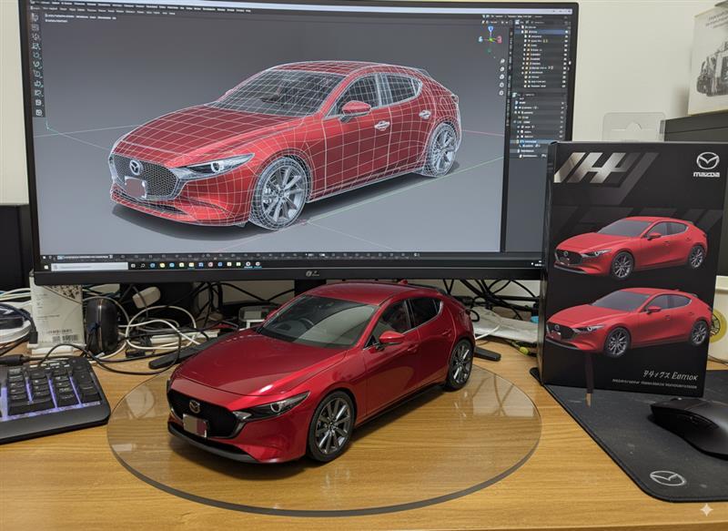Toggle eye icon of highlighted top outliner collection
The height and width of the screenshot is (531, 728).
[564, 30]
